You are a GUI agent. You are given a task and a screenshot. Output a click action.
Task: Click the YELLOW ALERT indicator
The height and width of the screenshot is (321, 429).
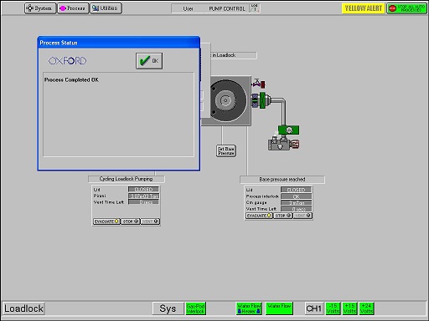click(363, 8)
